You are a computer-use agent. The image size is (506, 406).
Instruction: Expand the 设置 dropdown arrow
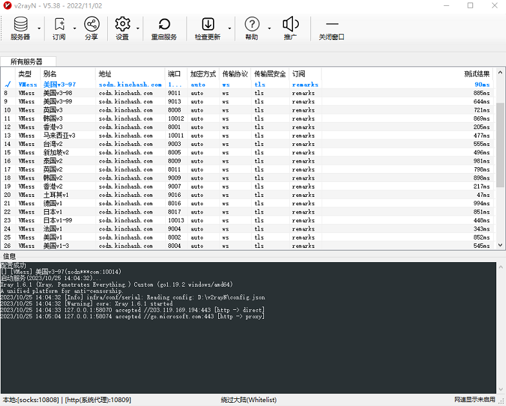click(x=138, y=28)
